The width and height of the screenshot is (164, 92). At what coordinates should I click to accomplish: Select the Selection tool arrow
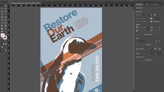[2, 6]
